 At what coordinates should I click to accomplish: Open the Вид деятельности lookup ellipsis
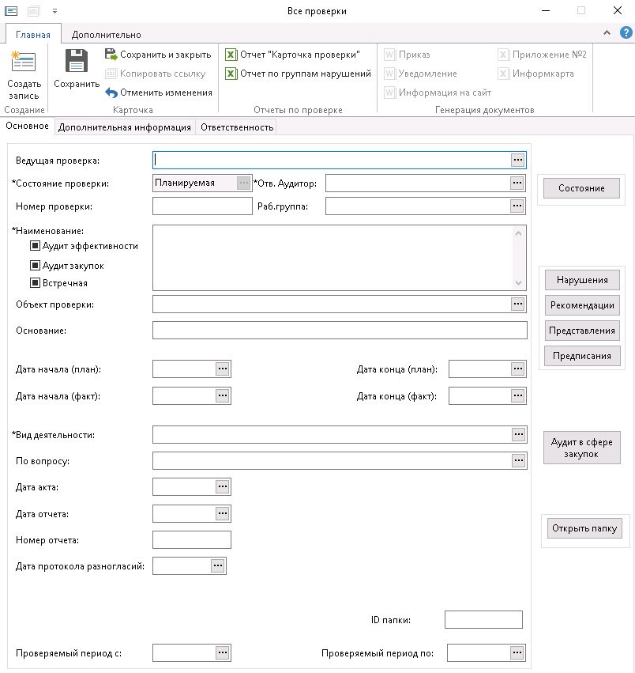click(x=519, y=434)
